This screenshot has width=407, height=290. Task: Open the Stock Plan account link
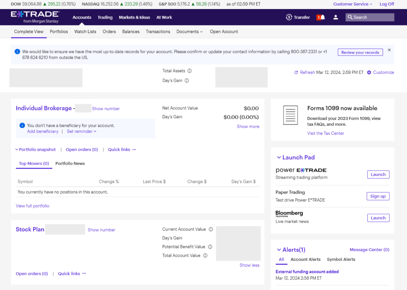click(30, 229)
